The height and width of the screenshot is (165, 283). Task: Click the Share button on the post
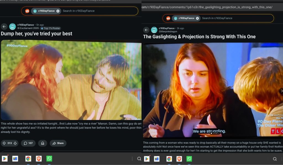click(x=58, y=143)
